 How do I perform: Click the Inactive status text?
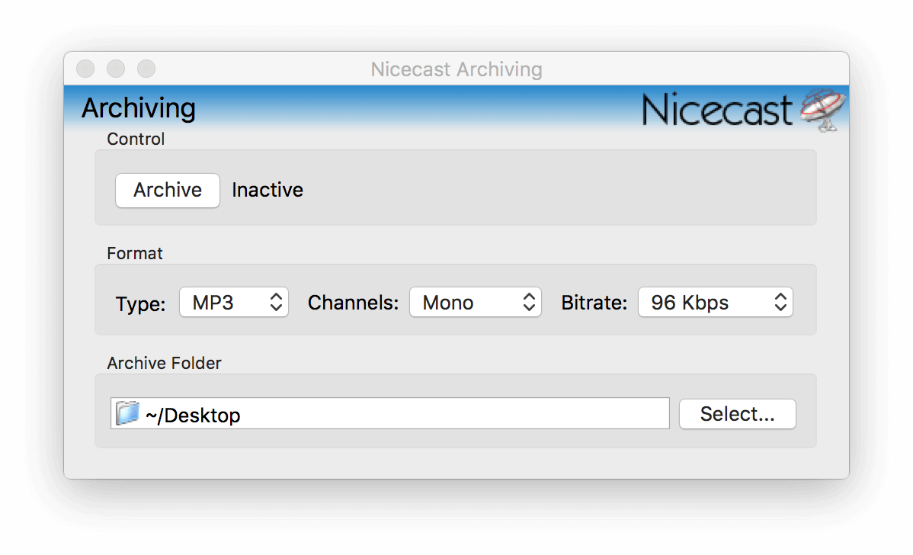pyautogui.click(x=267, y=190)
